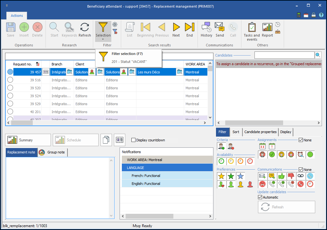Open the Display tab

(x=286, y=132)
